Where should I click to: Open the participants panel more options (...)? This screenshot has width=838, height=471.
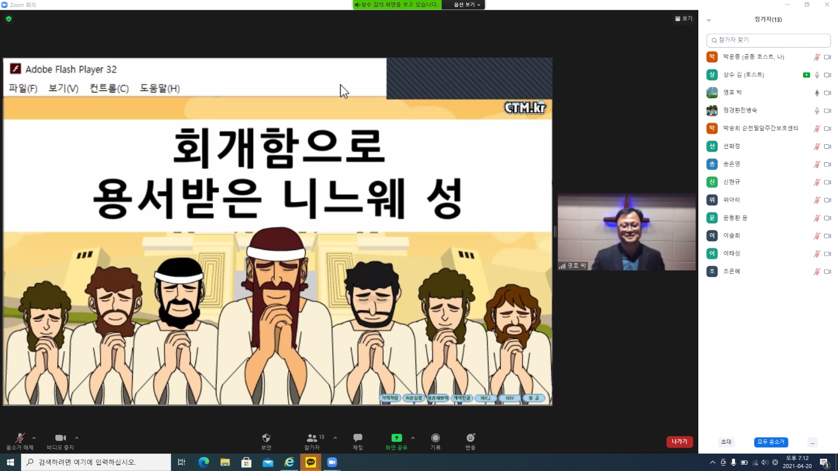pyautogui.click(x=812, y=442)
